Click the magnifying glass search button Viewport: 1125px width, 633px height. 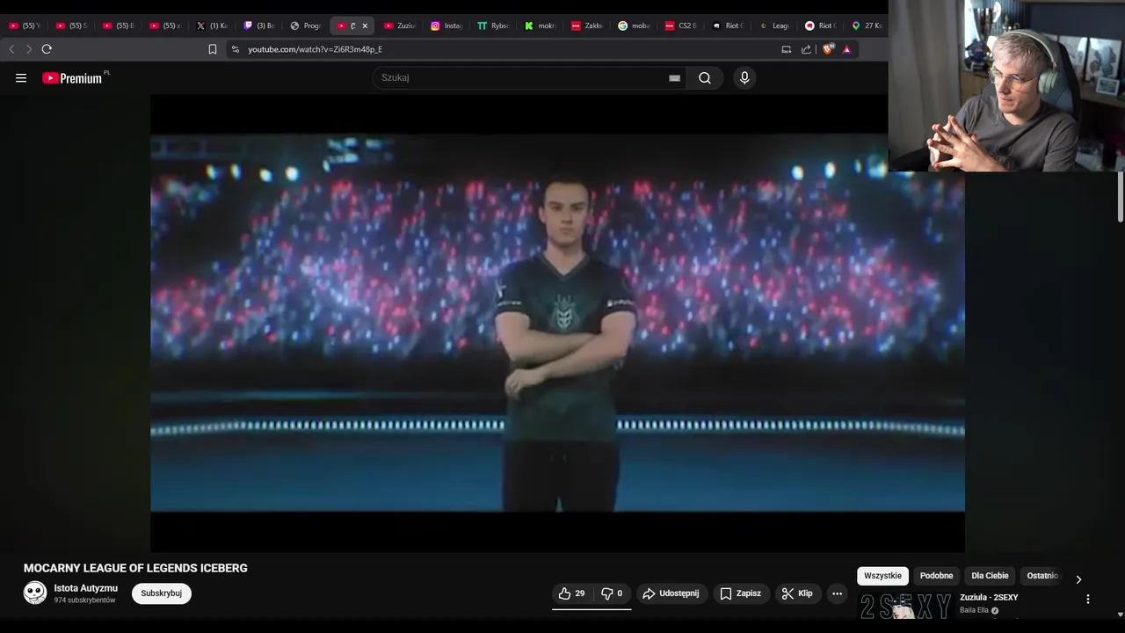coord(705,78)
